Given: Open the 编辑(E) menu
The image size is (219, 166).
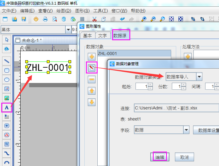Looking at the screenshot, I should [x=27, y=11].
